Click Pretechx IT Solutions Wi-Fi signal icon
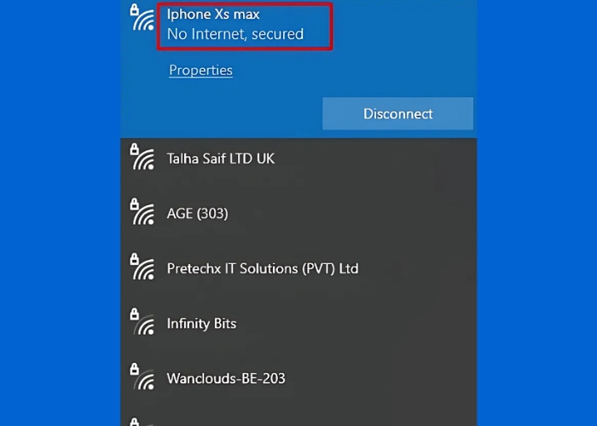This screenshot has width=597, height=426. click(x=142, y=268)
